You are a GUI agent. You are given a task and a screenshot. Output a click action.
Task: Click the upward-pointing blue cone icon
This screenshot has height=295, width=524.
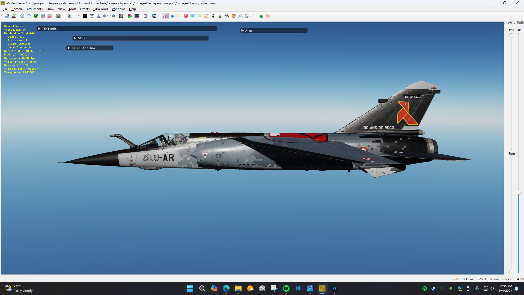tap(99, 16)
